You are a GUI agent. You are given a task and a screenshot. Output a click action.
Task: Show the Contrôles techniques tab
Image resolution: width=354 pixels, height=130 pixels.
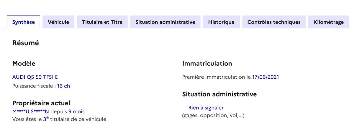[x=274, y=22]
